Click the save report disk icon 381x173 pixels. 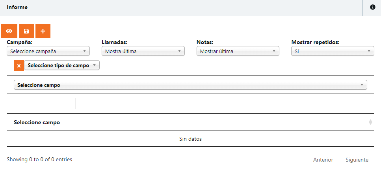(26, 31)
